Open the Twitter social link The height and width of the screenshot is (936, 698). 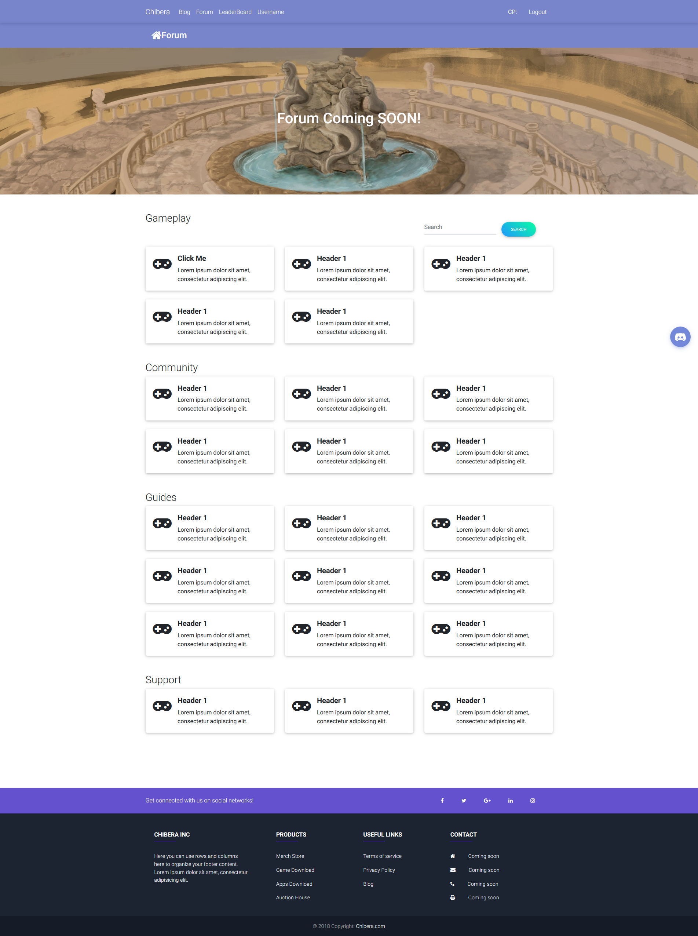pos(464,800)
